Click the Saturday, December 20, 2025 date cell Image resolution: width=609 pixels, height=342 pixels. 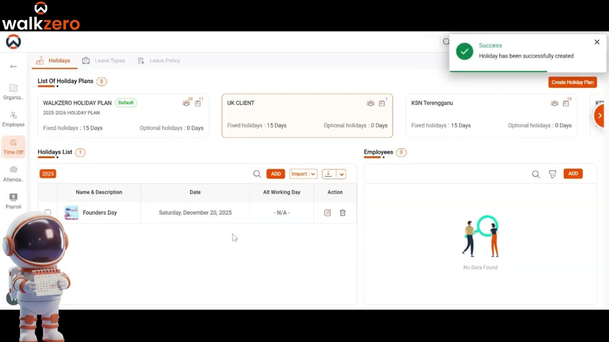pos(195,213)
